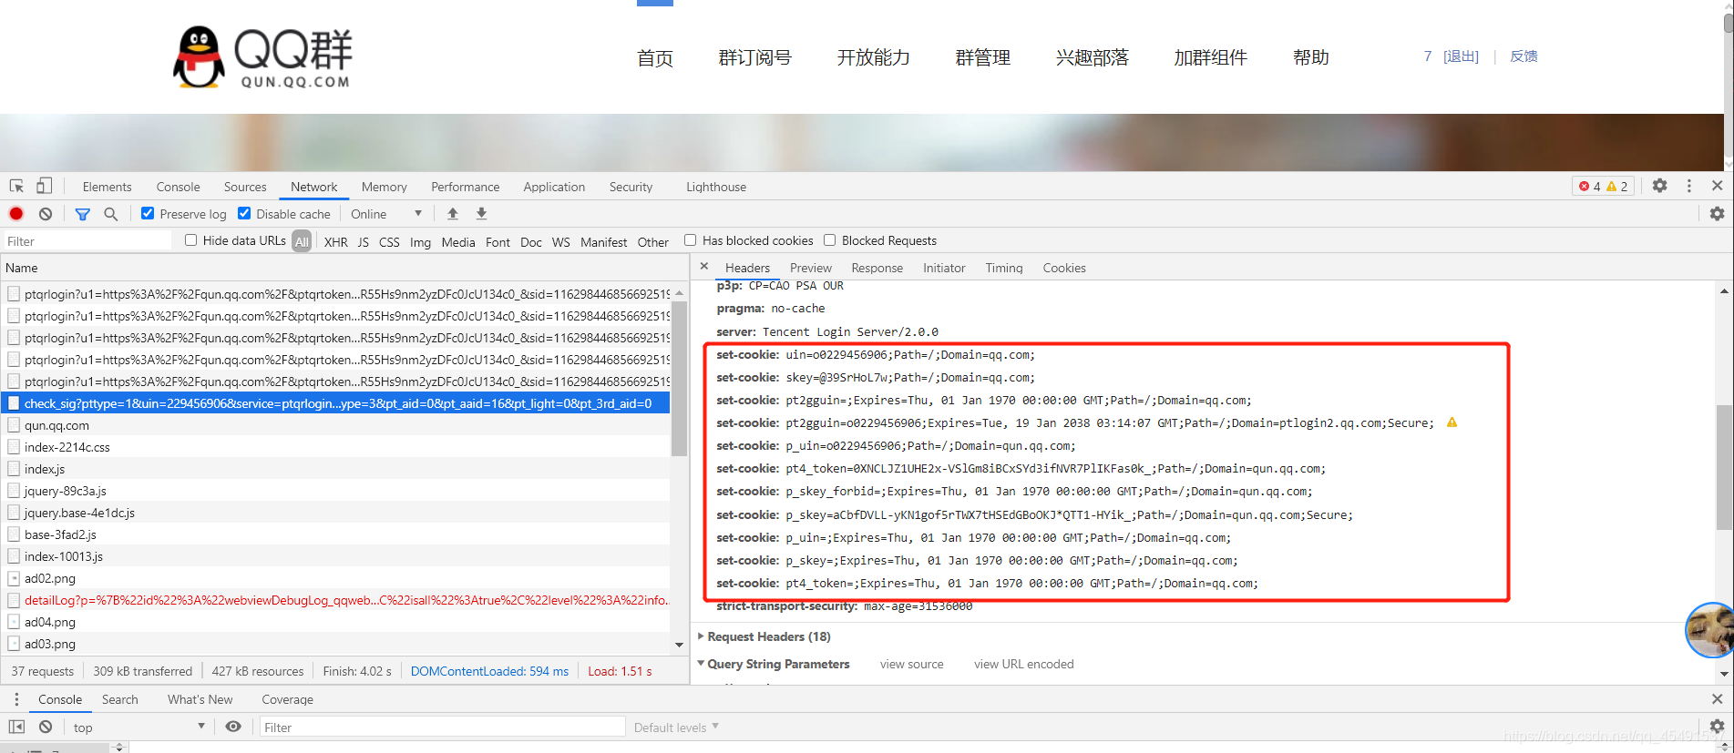Screen dimensions: 1734x753
Task: Activate the inspect element picker icon
Action: point(16,186)
